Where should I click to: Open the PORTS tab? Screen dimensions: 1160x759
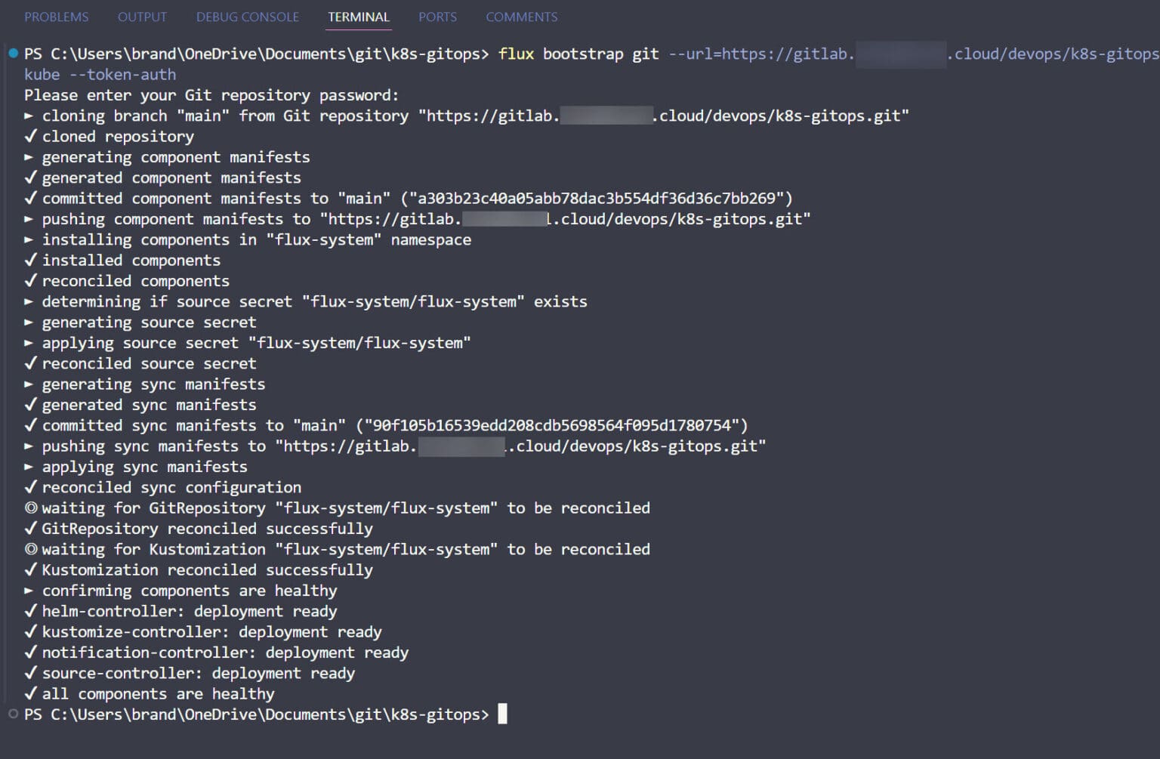tap(437, 16)
